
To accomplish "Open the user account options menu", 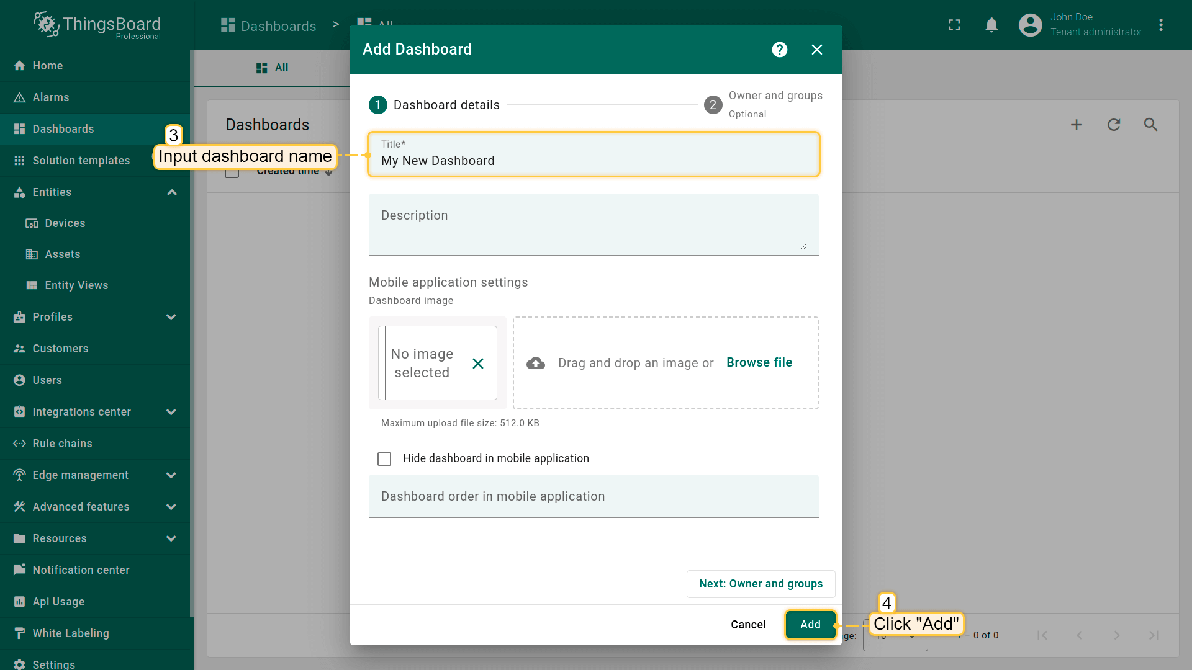I will pos(1161,25).
